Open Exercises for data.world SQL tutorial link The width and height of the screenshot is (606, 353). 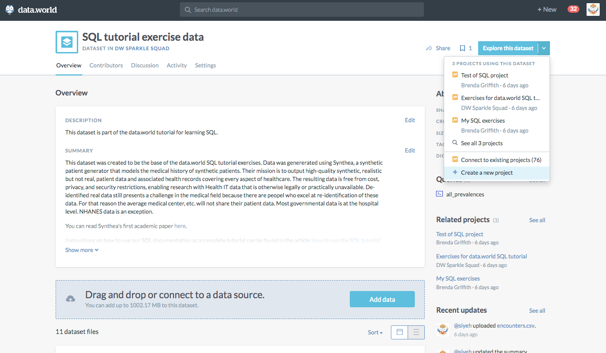(482, 256)
